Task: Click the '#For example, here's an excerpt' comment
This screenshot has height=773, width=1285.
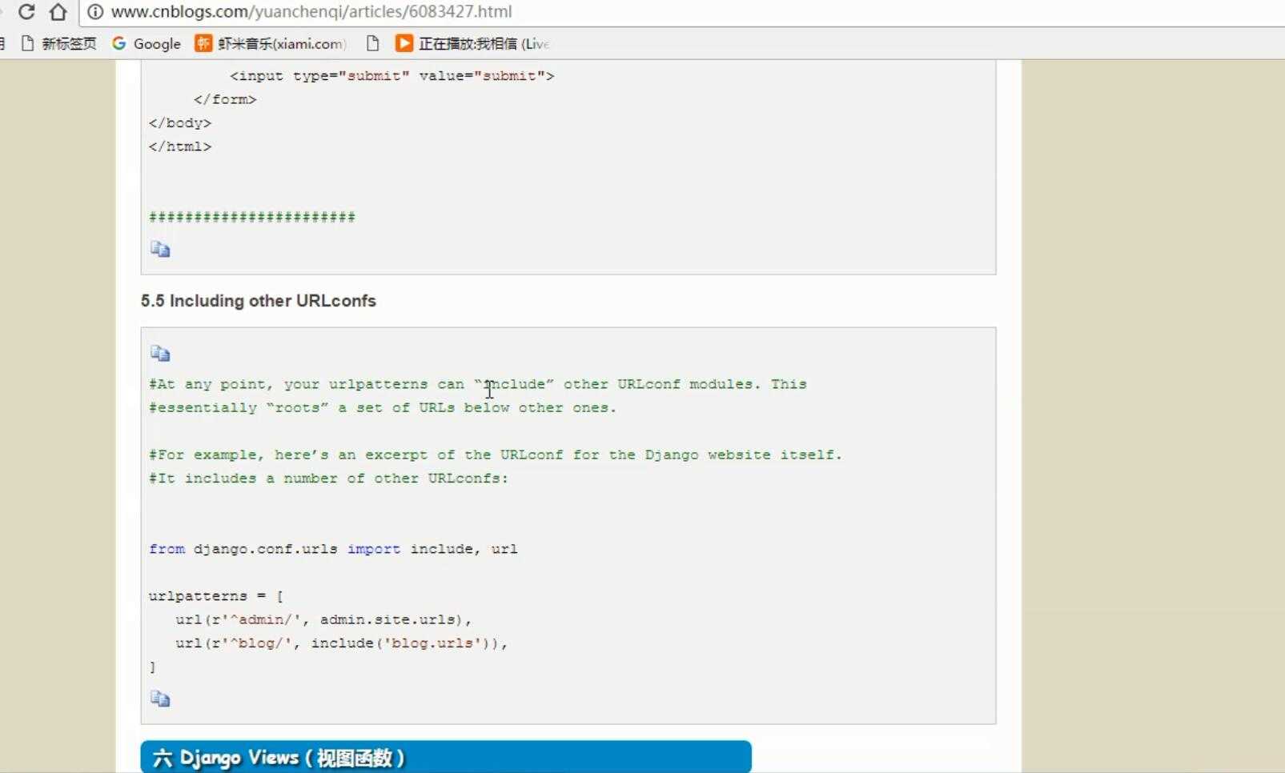Action: (x=496, y=455)
